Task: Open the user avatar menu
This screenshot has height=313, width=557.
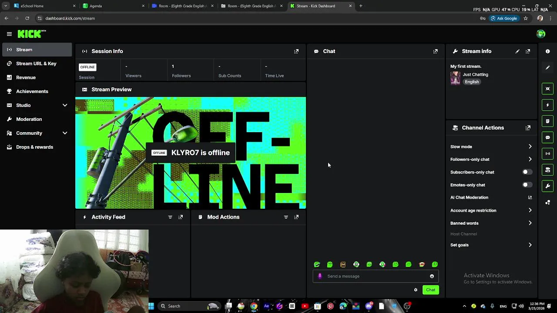Action: coord(541,34)
